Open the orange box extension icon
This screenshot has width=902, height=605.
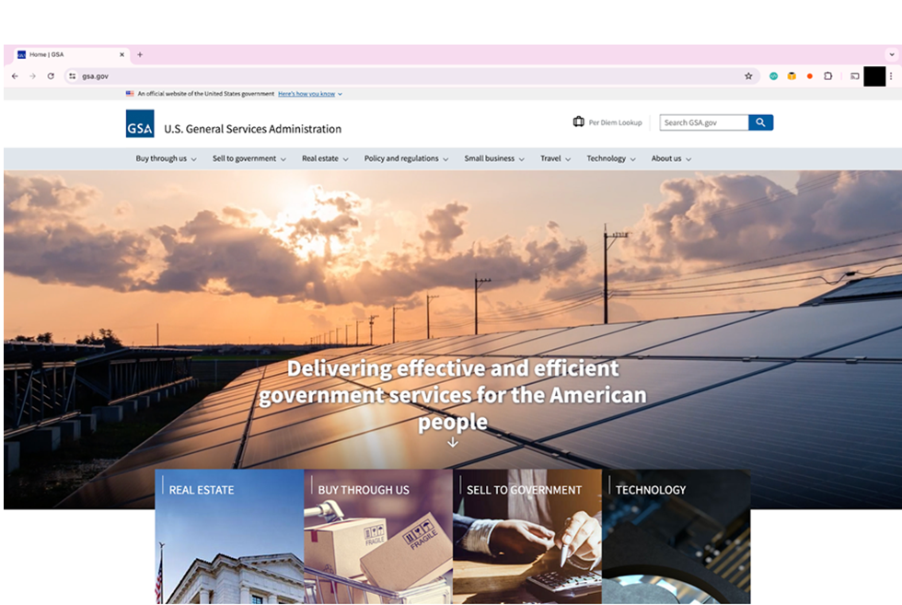(x=792, y=76)
